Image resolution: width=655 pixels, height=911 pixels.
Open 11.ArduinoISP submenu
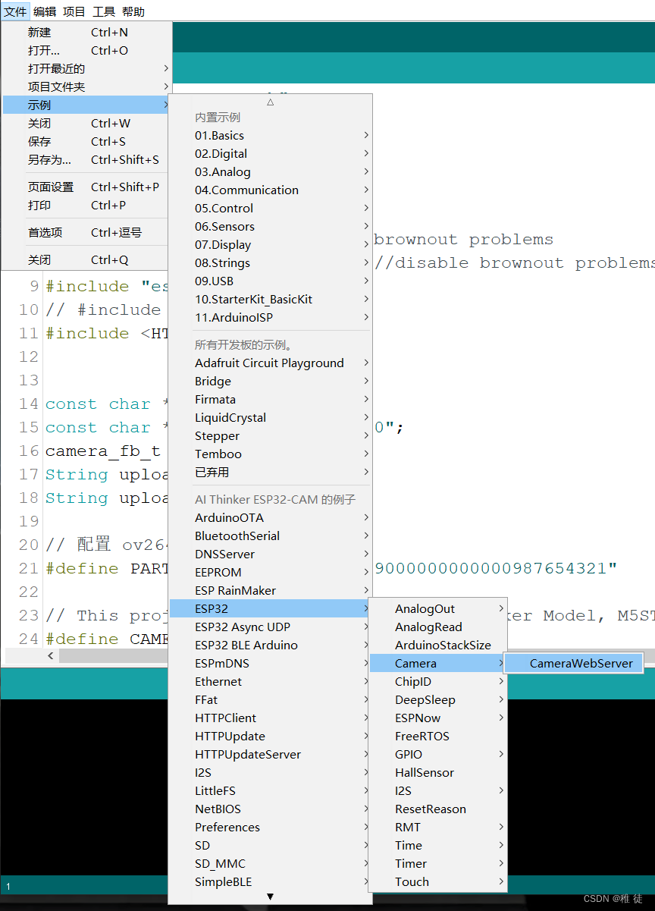coord(270,318)
